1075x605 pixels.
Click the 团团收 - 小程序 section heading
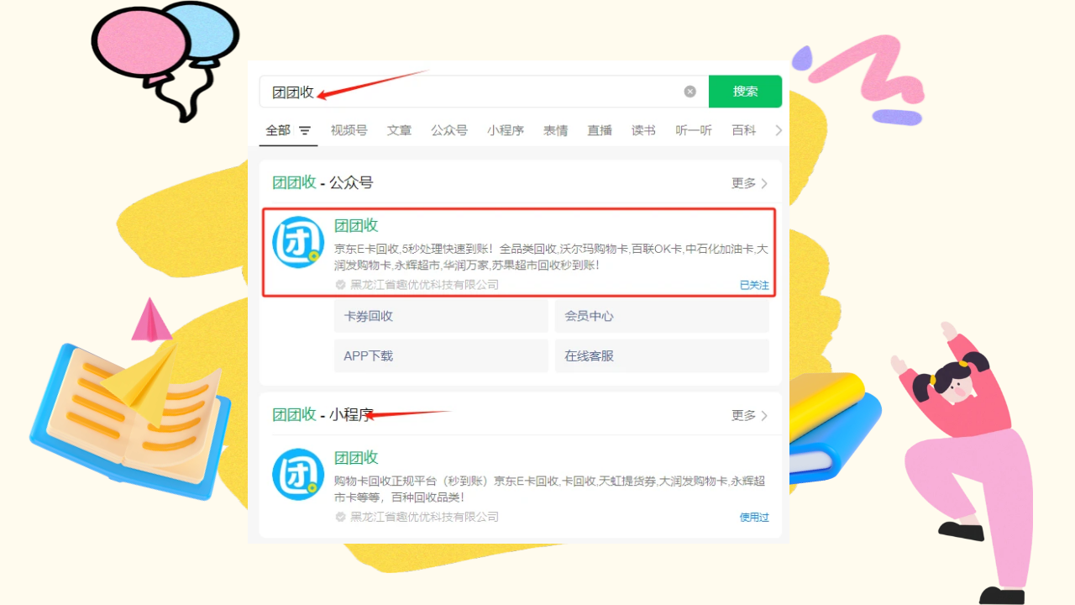[322, 414]
